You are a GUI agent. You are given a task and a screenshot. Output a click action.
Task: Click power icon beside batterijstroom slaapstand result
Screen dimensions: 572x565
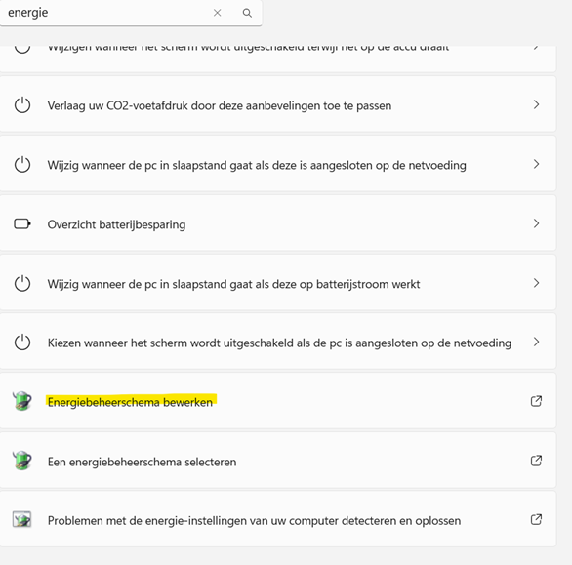pos(22,283)
